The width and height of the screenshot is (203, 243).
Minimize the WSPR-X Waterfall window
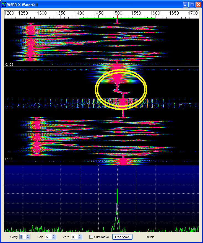point(186,4)
